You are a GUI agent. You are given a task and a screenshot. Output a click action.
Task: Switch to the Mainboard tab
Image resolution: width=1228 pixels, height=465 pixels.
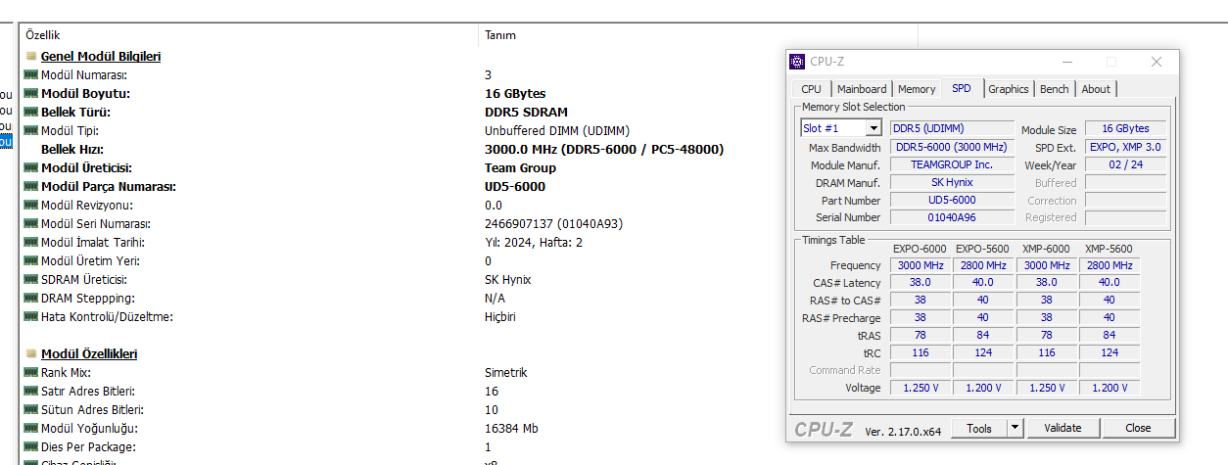pyautogui.click(x=862, y=89)
